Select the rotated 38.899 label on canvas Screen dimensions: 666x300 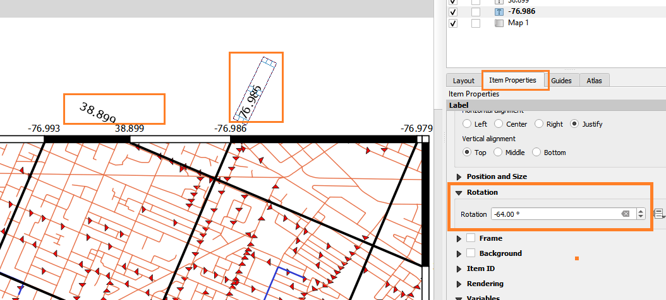(x=98, y=113)
